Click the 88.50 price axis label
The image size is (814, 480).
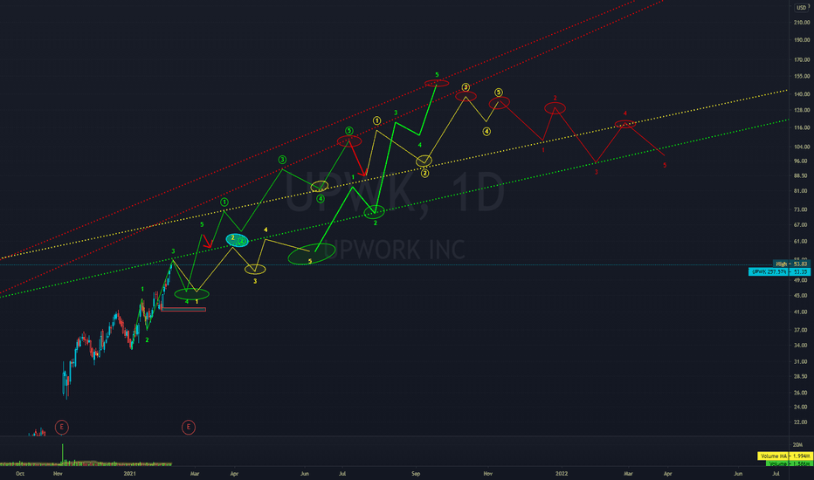801,175
